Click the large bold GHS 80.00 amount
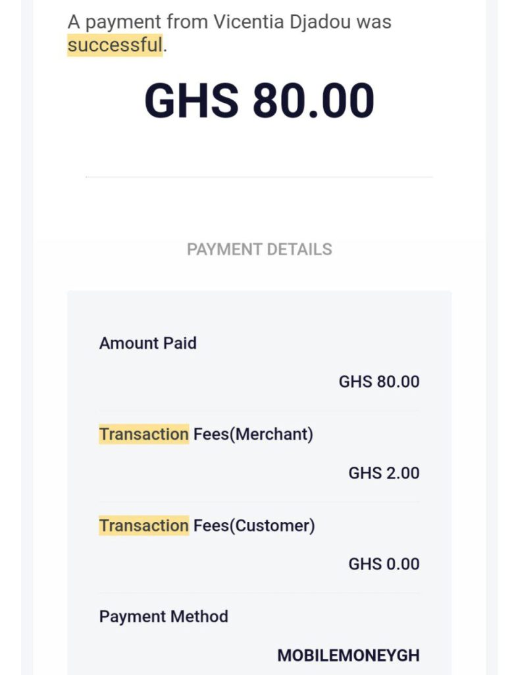 coord(259,101)
